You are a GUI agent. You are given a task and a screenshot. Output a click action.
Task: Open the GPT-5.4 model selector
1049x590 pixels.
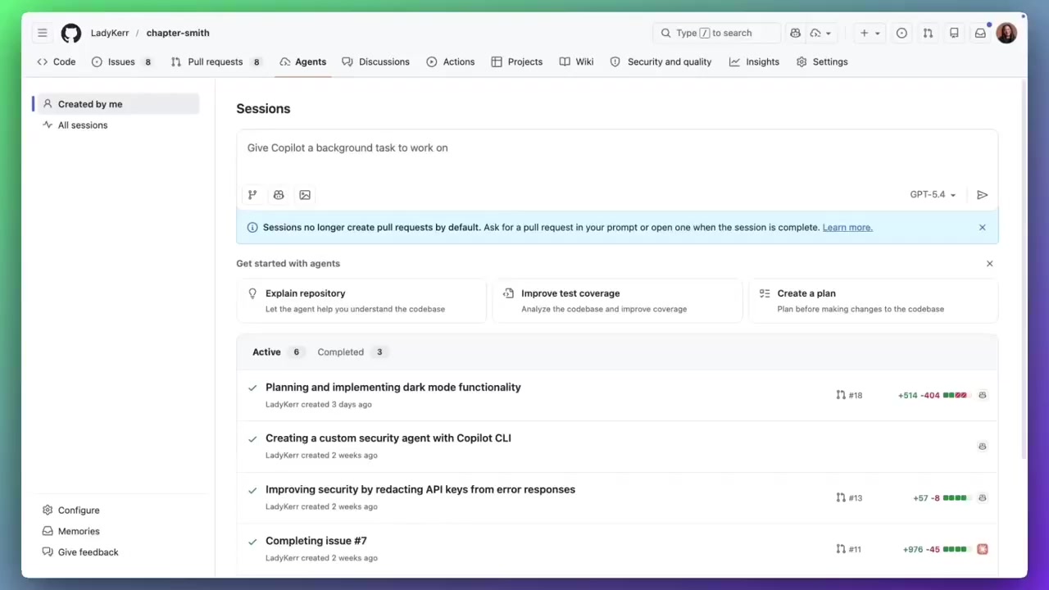pos(933,195)
